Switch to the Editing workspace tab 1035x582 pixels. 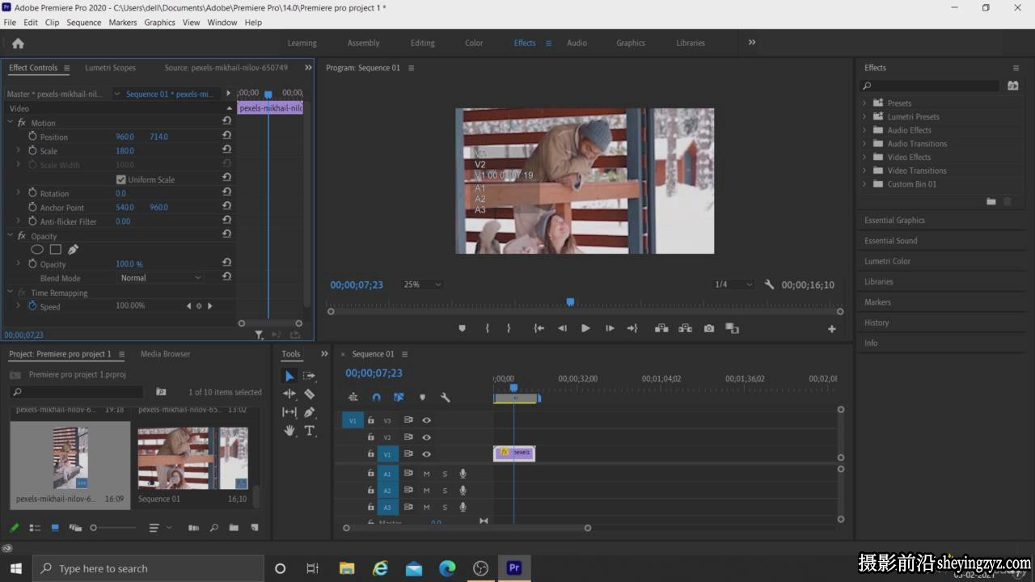(422, 43)
